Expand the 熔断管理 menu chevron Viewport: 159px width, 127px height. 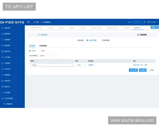pos(21,34)
